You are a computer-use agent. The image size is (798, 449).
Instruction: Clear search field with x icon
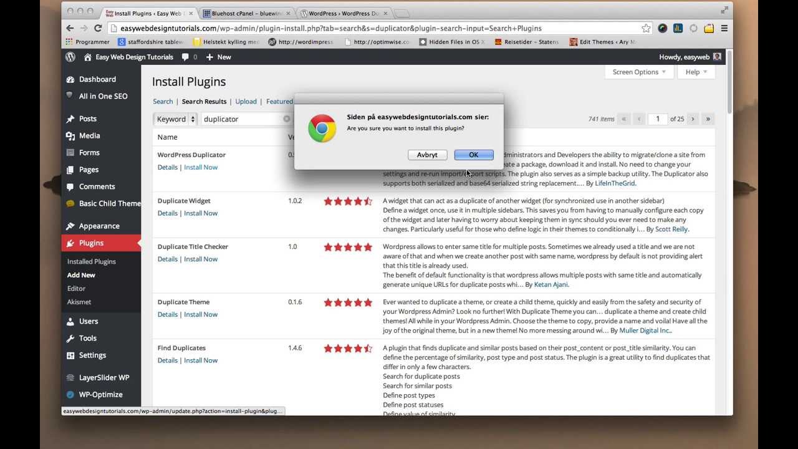click(x=287, y=118)
